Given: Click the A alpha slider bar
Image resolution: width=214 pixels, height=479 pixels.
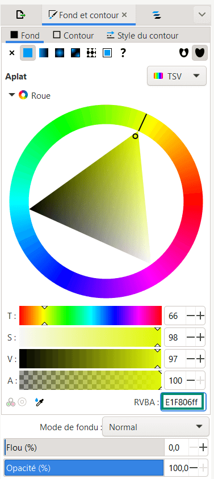Looking at the screenshot, I should (90, 380).
